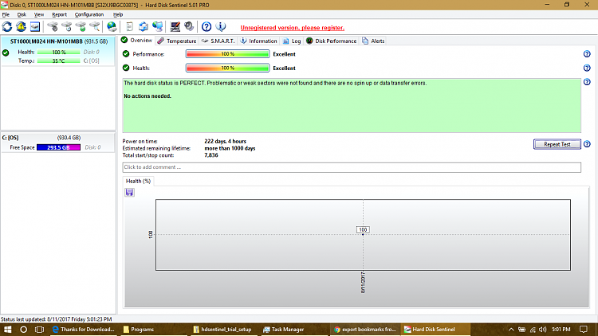Click the refresh-with-yellow-warning-sign toolbar icon
Screen dimensions: 598x336
pos(21,26)
